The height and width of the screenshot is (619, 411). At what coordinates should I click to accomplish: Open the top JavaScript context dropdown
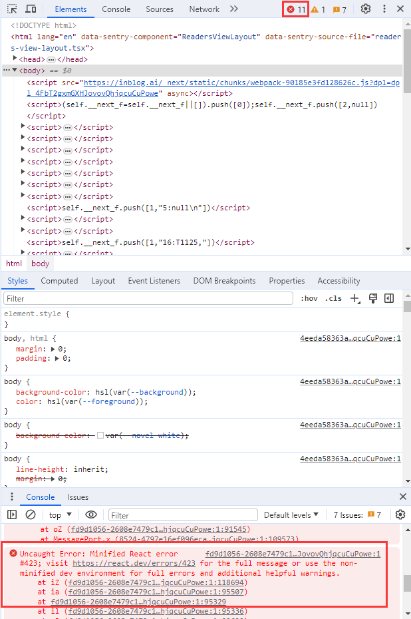(61, 515)
